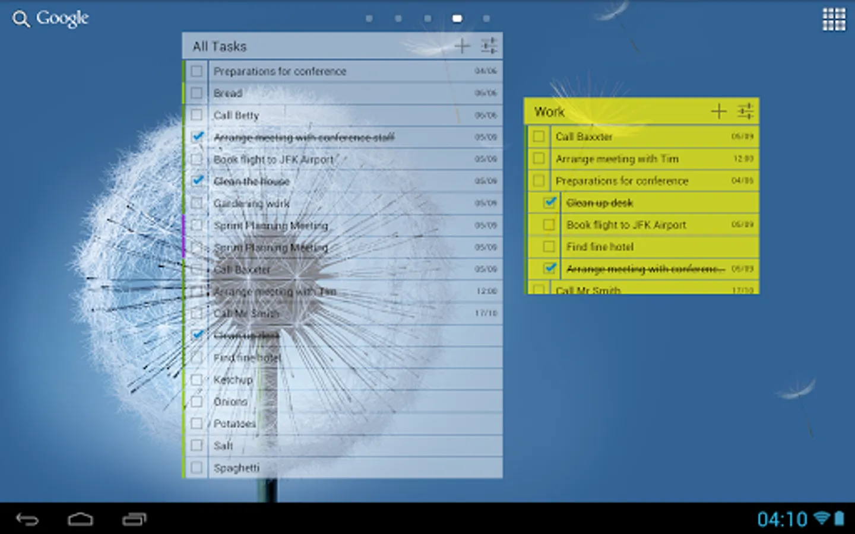Open the All Tasks widget title
The image size is (855, 534).
[219, 46]
